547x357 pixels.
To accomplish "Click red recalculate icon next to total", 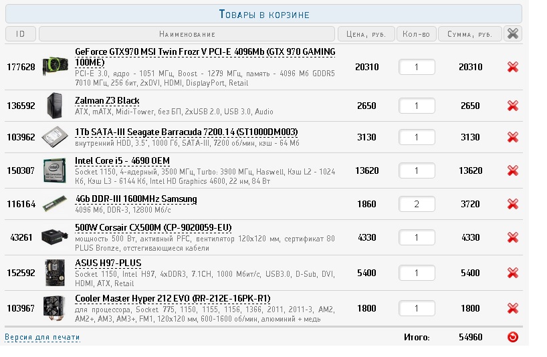I will pyautogui.click(x=512, y=337).
